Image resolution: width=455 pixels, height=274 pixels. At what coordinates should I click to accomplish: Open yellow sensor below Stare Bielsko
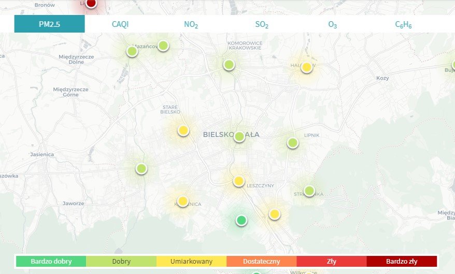pyautogui.click(x=183, y=130)
